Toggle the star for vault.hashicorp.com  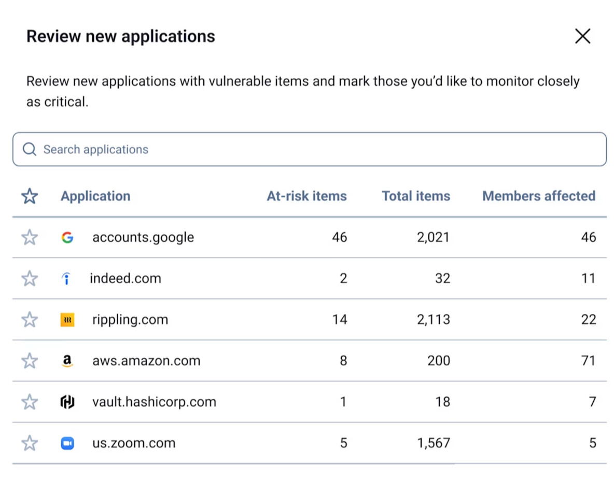click(30, 402)
